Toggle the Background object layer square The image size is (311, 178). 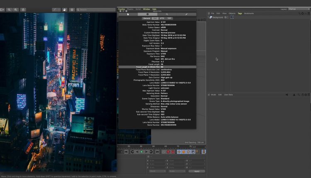[226, 17]
